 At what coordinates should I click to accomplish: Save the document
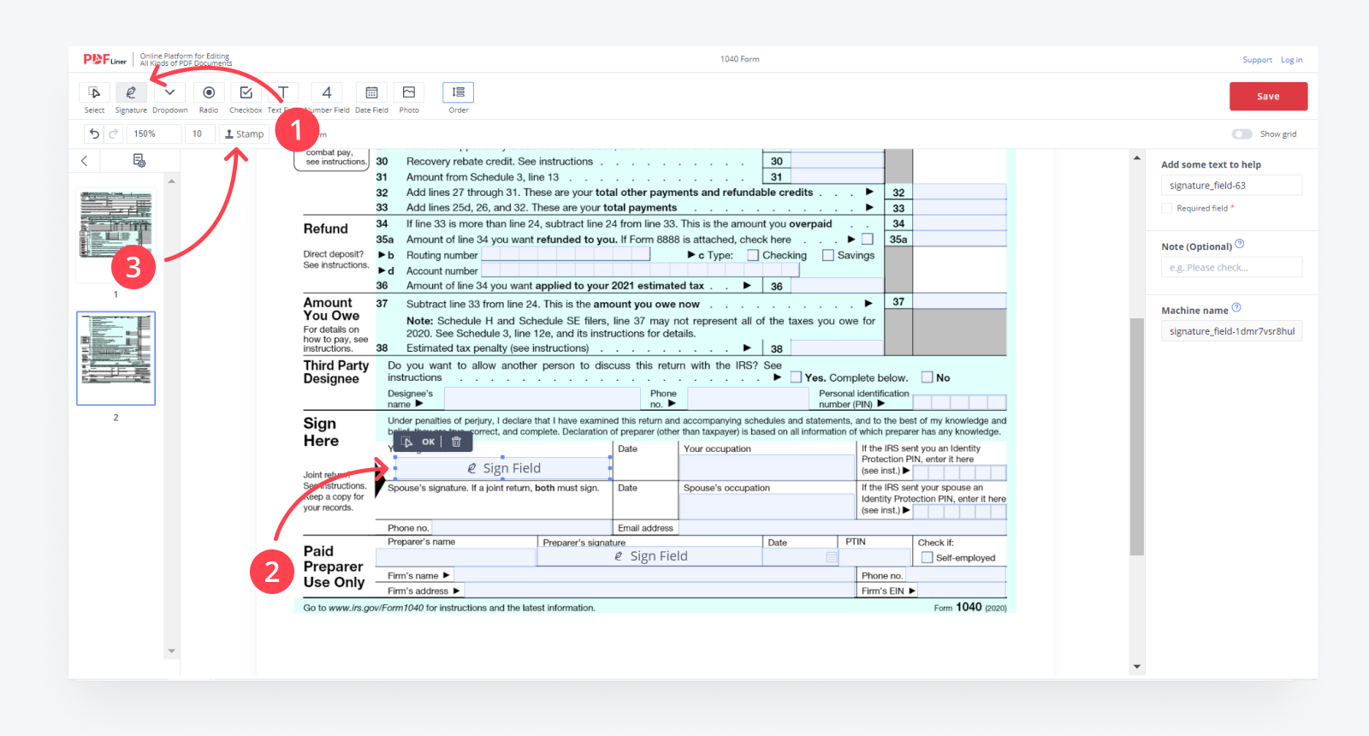1268,97
